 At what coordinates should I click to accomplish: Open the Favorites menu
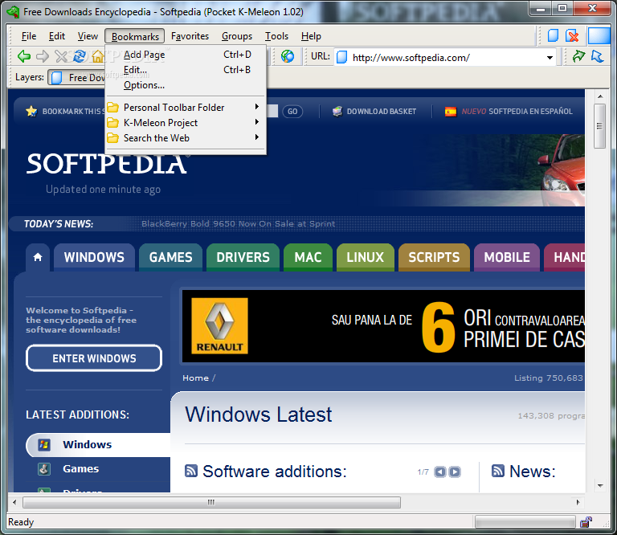[190, 36]
